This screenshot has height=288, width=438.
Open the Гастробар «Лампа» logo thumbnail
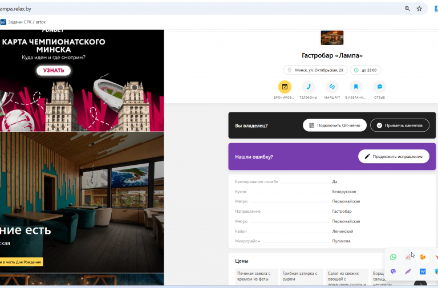[x=332, y=38]
